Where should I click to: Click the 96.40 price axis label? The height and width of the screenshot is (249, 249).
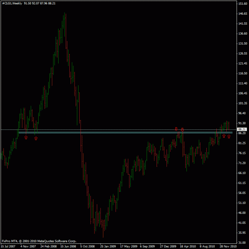point(242,113)
